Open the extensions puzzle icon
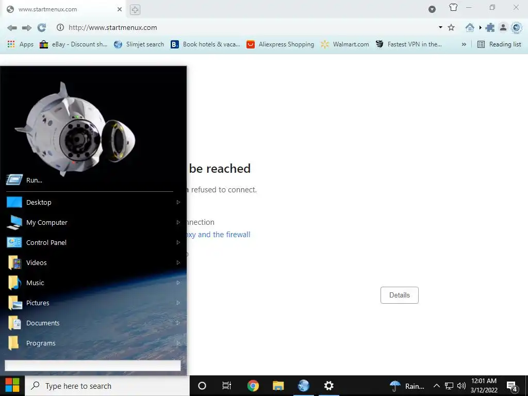 (490, 28)
